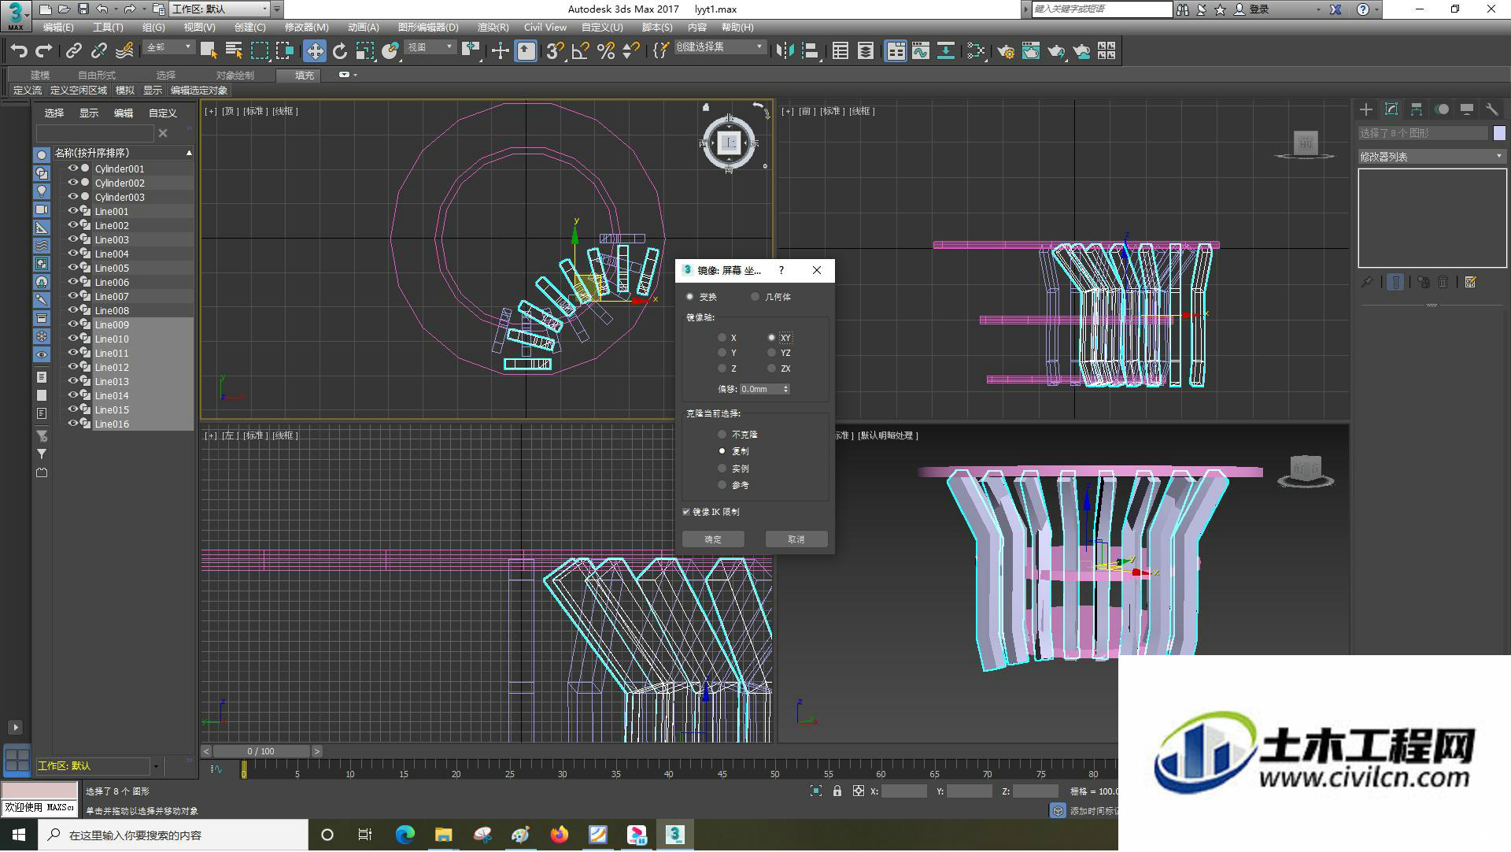
Task: Click the Undo arrow in the main toolbar
Action: (x=19, y=51)
